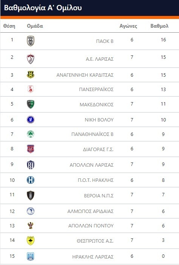
Task: Click the ΝΙΚΗ ΒΟΛΟΥ blue round badge
Action: [x=31, y=120]
